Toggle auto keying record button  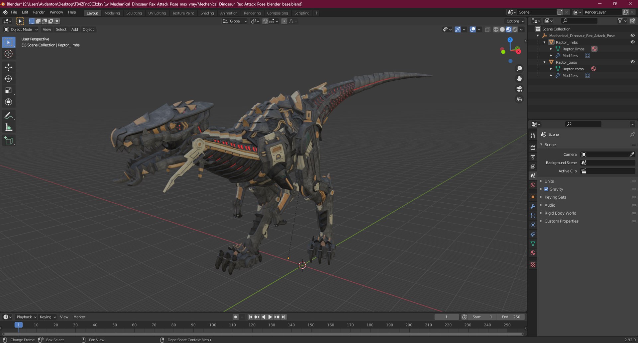click(x=235, y=317)
